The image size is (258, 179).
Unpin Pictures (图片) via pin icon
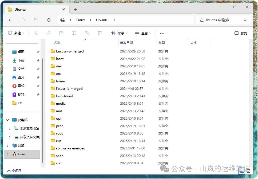[38, 78]
